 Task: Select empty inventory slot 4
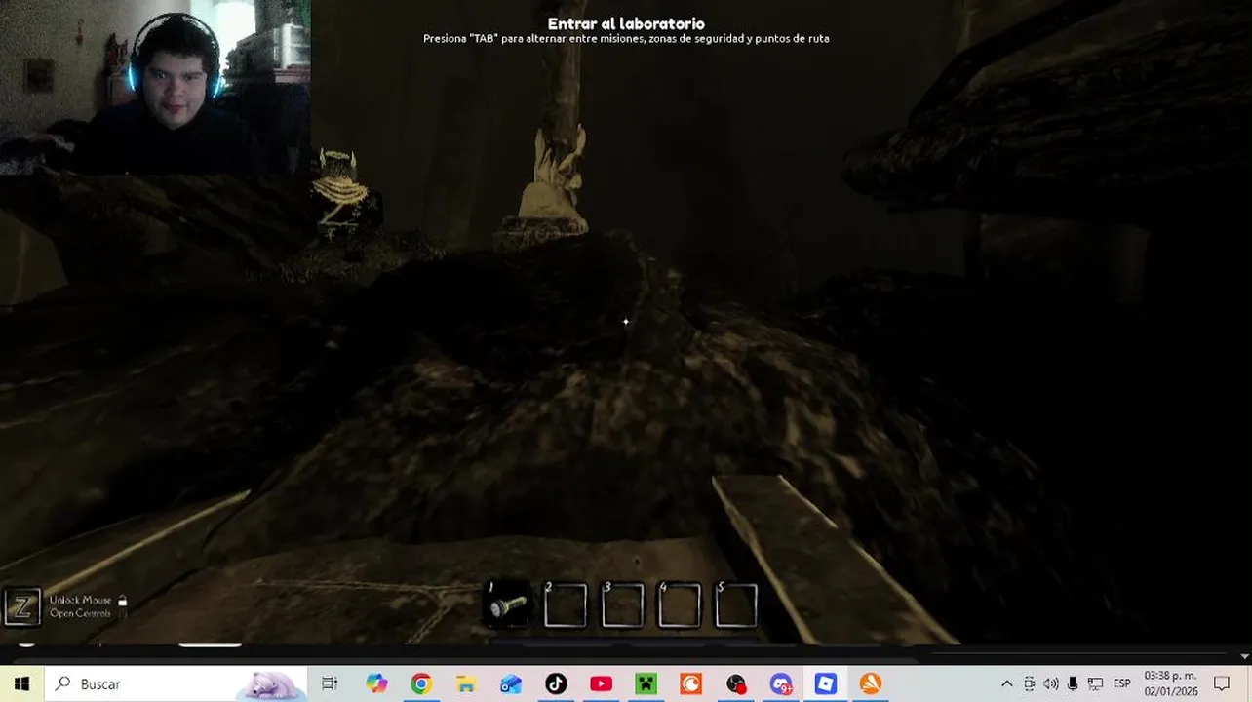pyautogui.click(x=680, y=605)
